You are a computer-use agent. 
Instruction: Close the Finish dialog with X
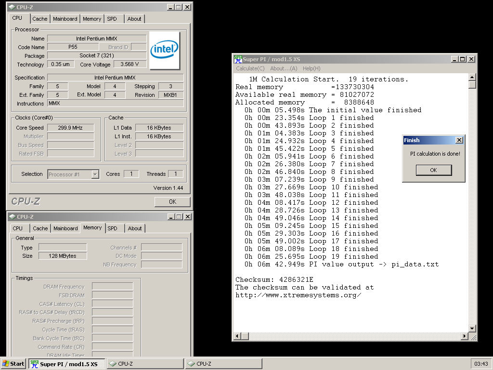pyautogui.click(x=459, y=140)
